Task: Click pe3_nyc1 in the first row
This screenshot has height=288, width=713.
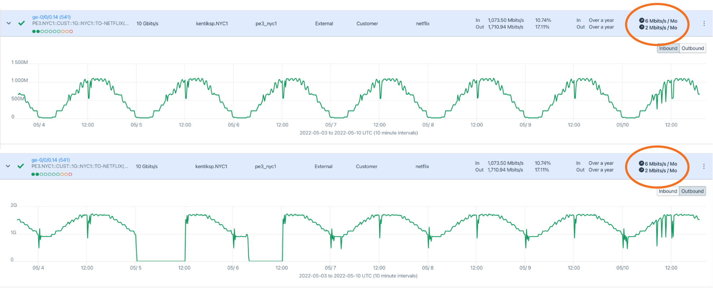Action: tap(266, 24)
